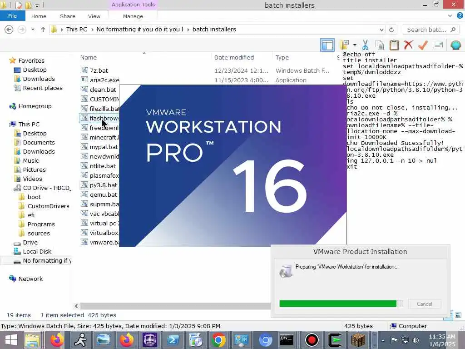Click the VMware installation progress bar
This screenshot has width=465, height=349.
(341, 303)
